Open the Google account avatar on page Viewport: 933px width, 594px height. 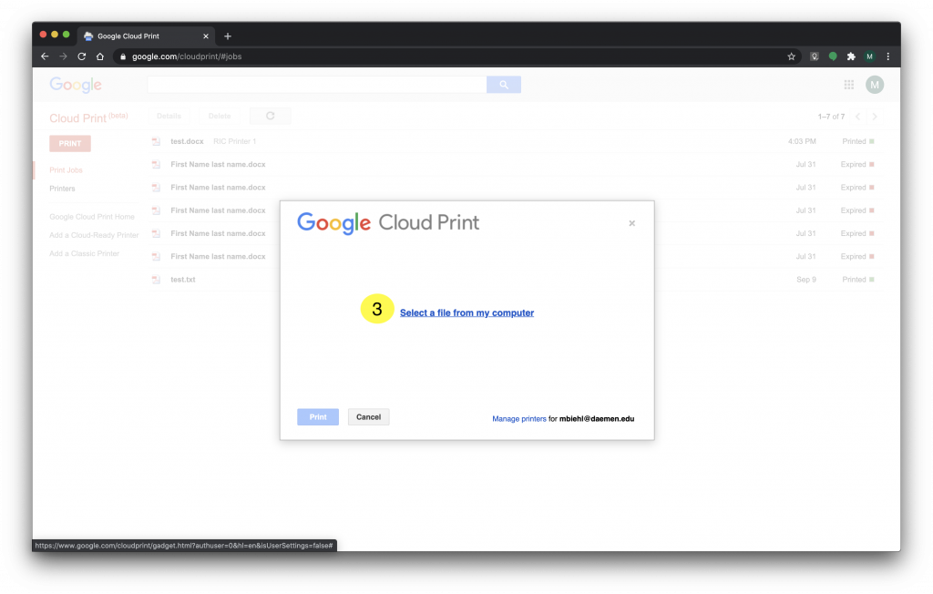pos(874,85)
